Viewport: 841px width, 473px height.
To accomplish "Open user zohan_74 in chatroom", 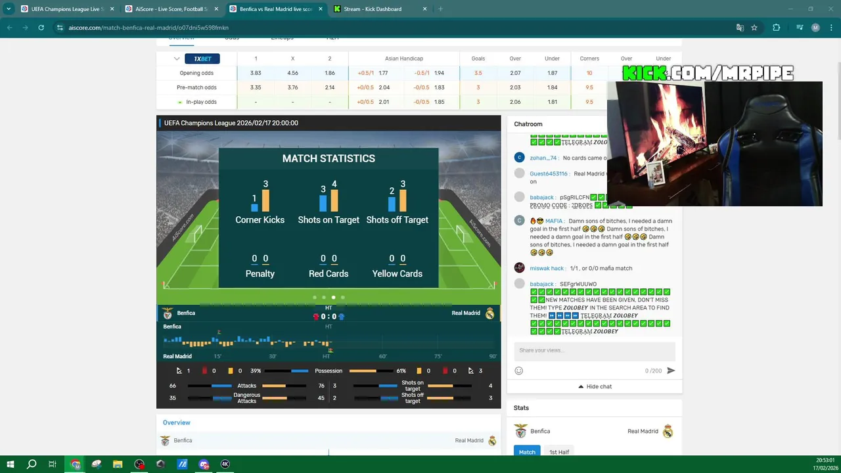I will click(x=543, y=158).
